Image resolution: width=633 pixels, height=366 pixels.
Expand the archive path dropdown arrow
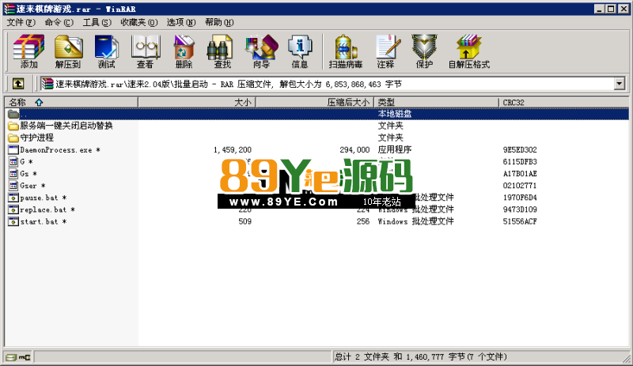pyautogui.click(x=620, y=84)
